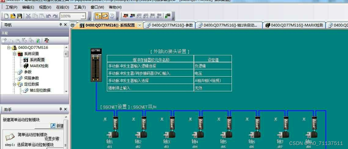Select axis 3 servo amplifier d03

click(172, 123)
